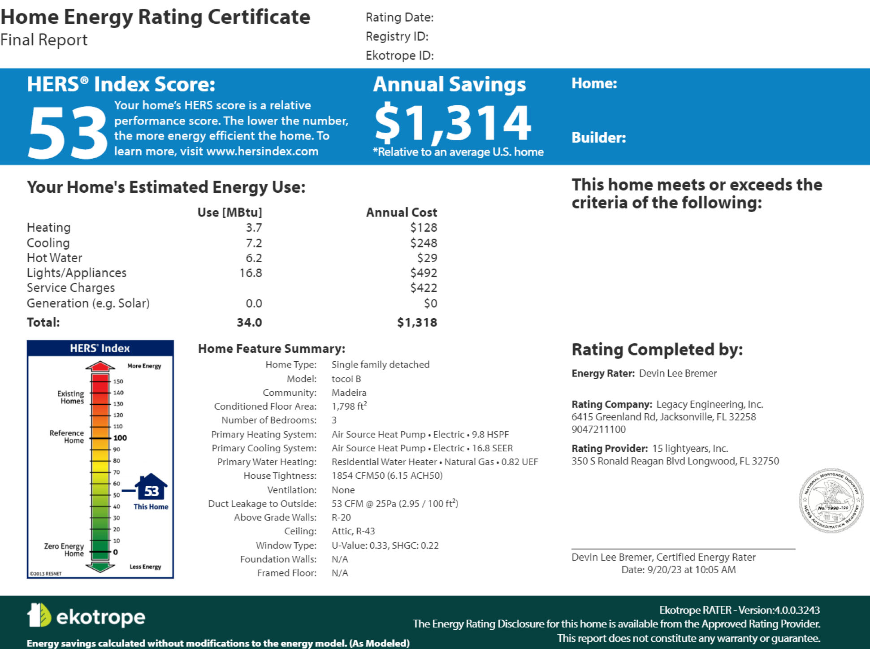Click the 'Rating Date:' label
The height and width of the screenshot is (649, 870).
399,17
